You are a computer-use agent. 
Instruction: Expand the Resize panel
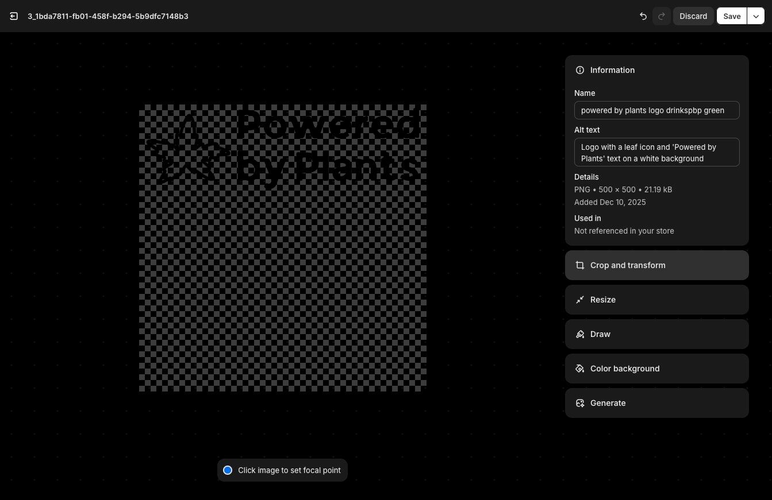657,300
